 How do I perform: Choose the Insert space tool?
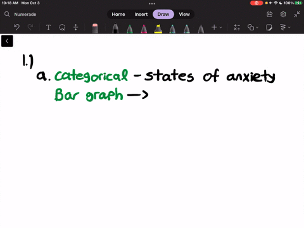[x=76, y=27]
